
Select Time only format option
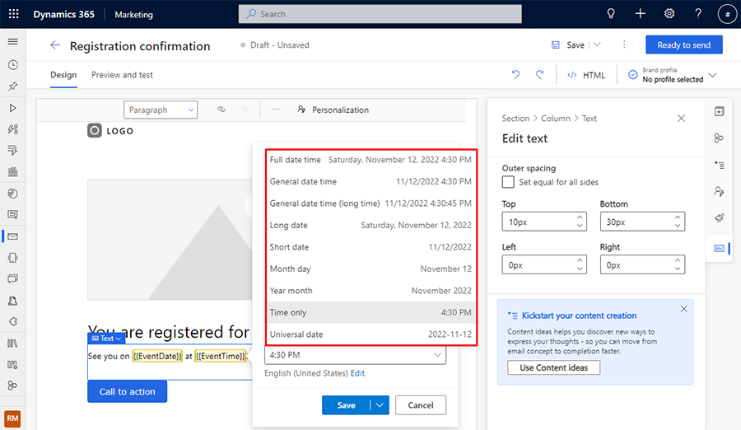tap(370, 312)
